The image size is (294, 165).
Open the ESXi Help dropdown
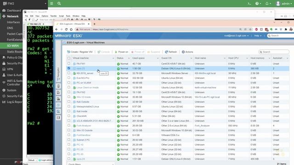[258, 36]
